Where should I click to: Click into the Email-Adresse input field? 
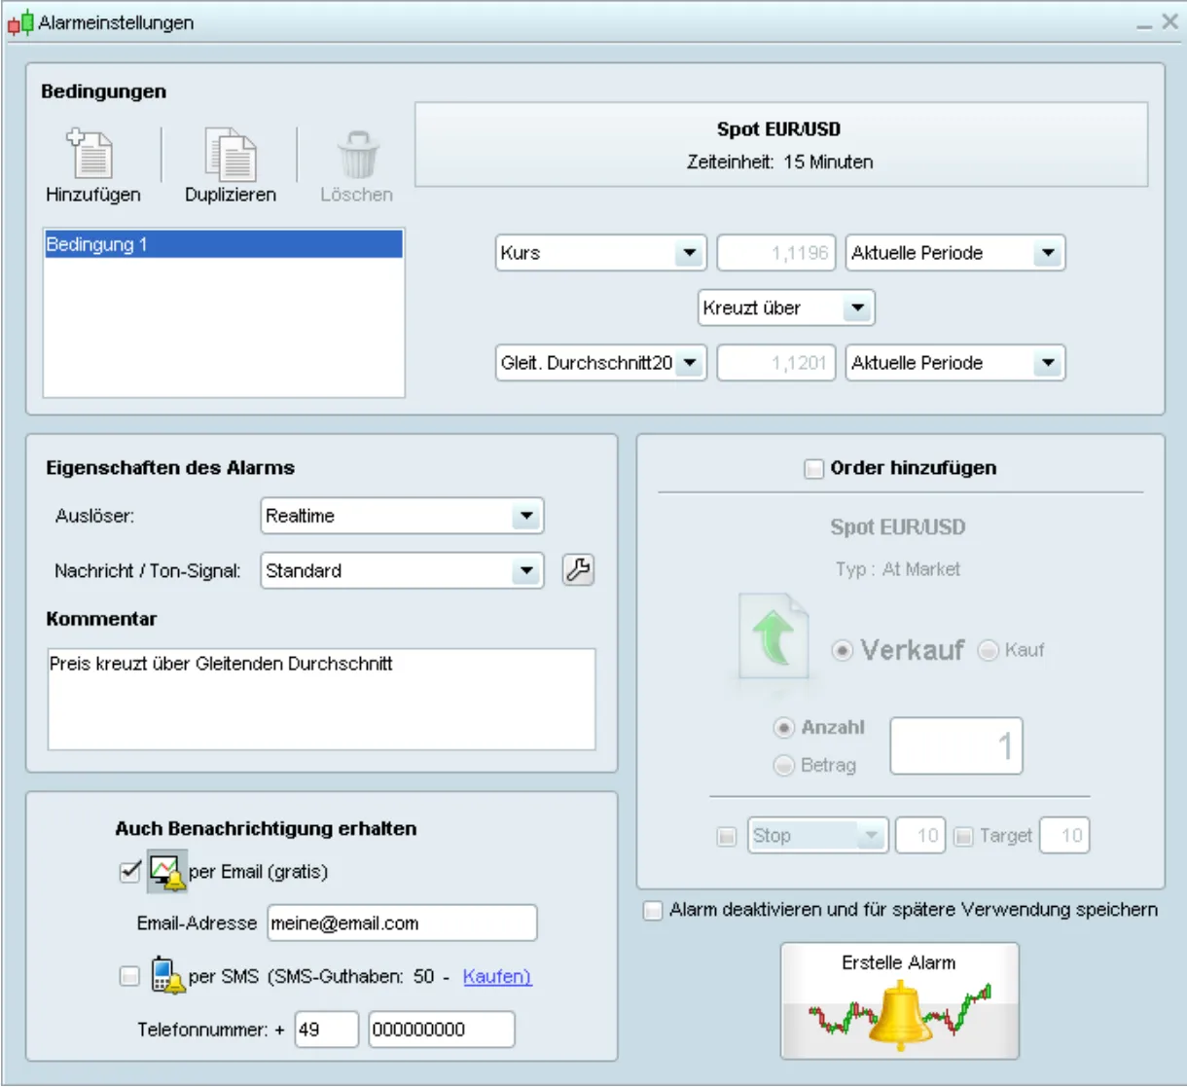click(x=403, y=924)
